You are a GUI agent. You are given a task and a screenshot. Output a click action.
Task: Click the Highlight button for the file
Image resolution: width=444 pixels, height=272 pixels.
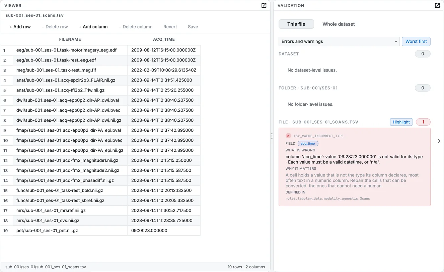(x=401, y=122)
